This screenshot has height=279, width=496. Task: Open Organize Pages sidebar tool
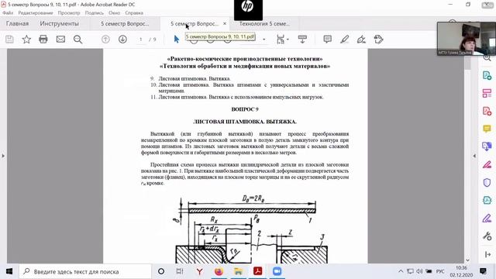pos(487,93)
